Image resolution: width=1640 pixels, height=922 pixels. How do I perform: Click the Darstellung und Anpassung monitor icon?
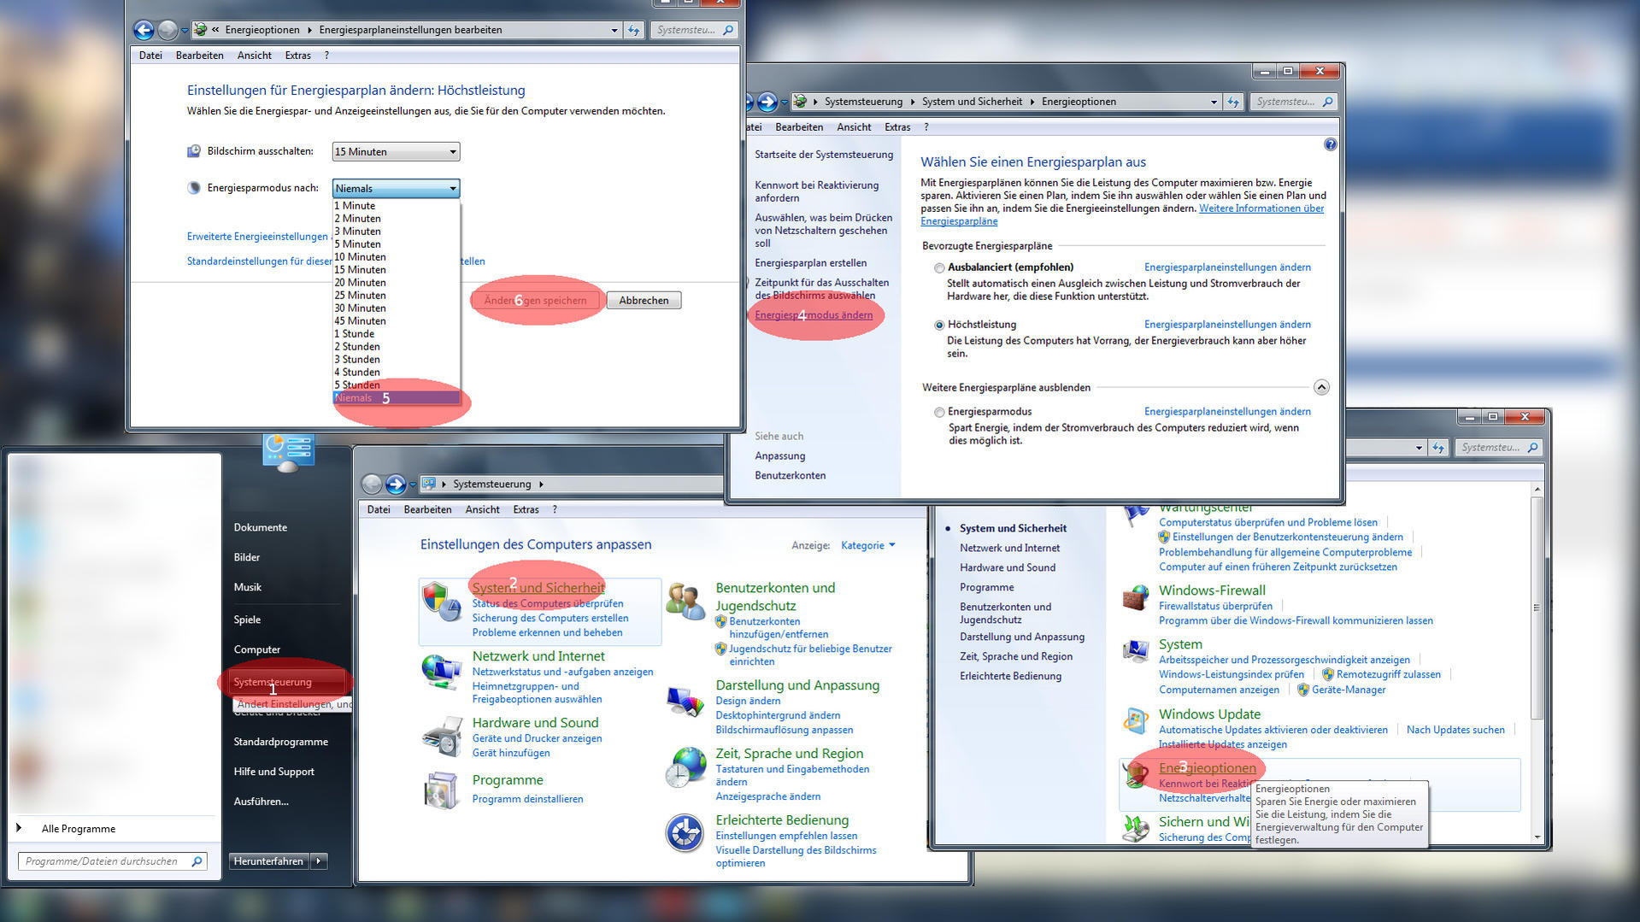coord(685,701)
